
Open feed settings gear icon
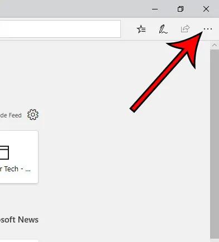[x=33, y=115]
